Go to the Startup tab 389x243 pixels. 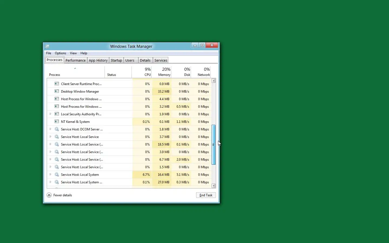tap(116, 60)
